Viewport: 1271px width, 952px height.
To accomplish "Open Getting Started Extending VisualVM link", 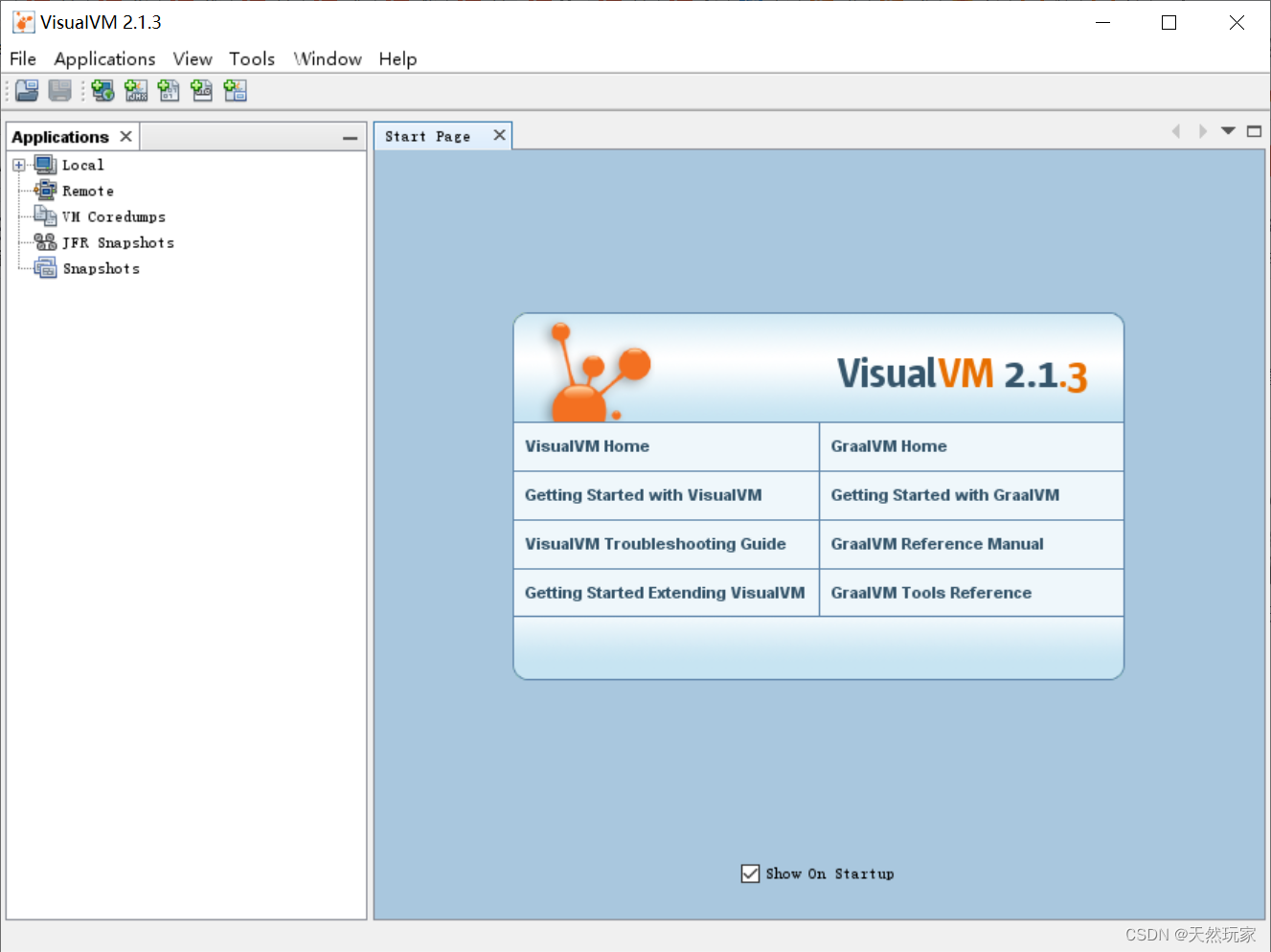I will coord(666,593).
